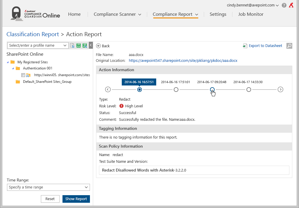
Task: Select the 2014-06-17 09:20:48 timeline marker
Action: (212, 90)
